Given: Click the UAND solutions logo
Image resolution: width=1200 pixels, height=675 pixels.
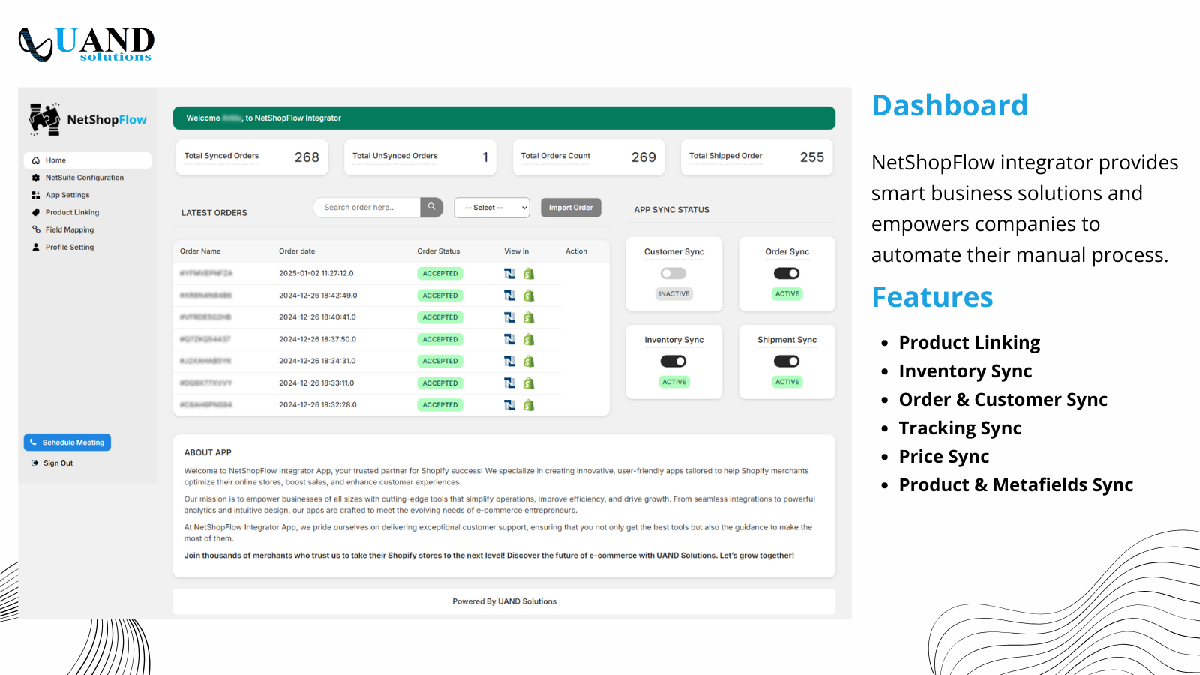Looking at the screenshot, I should tap(86, 44).
